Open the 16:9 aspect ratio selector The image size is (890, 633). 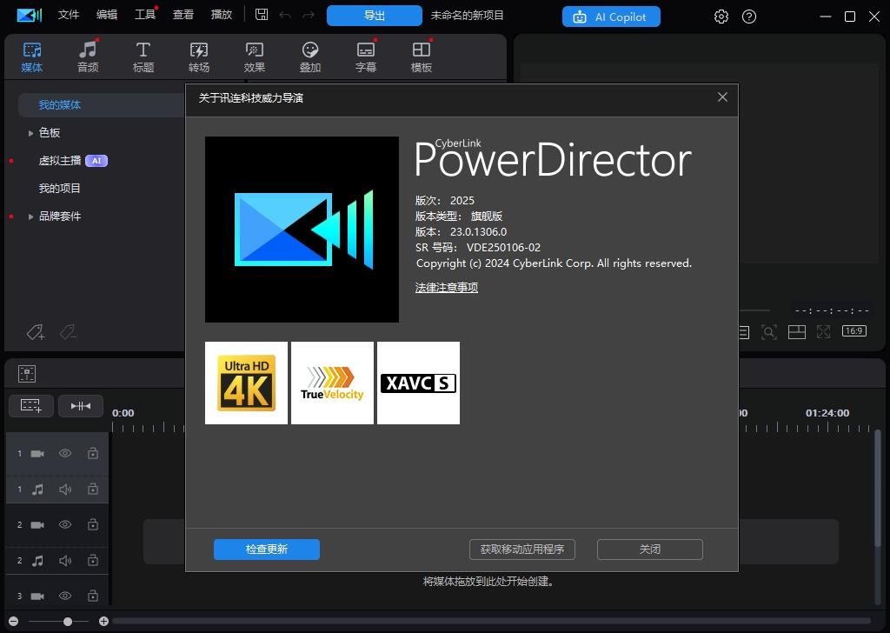(853, 331)
